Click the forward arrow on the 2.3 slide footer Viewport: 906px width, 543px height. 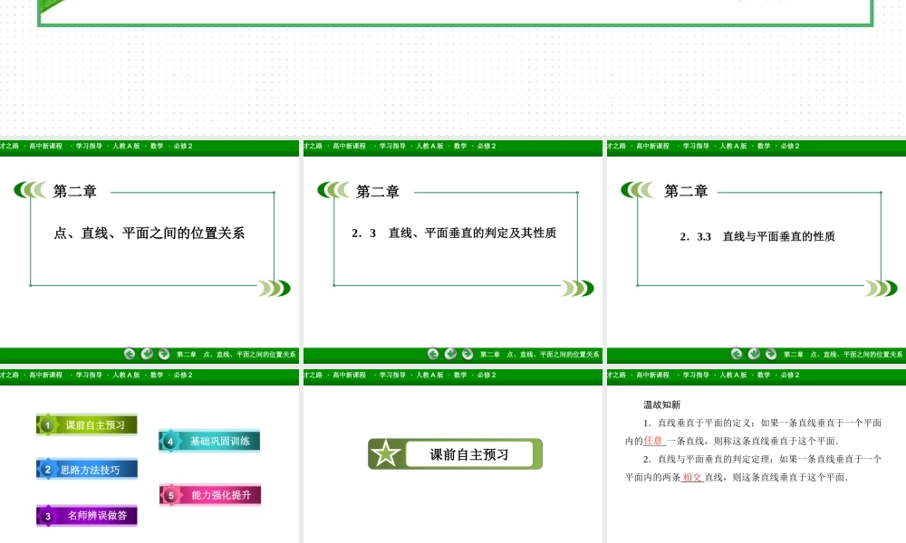(466, 353)
